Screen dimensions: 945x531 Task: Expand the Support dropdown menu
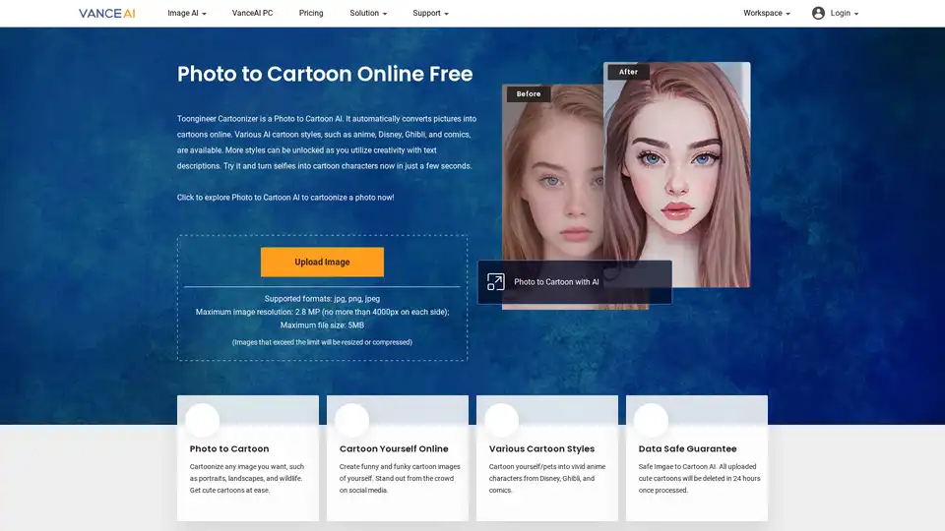coord(430,14)
